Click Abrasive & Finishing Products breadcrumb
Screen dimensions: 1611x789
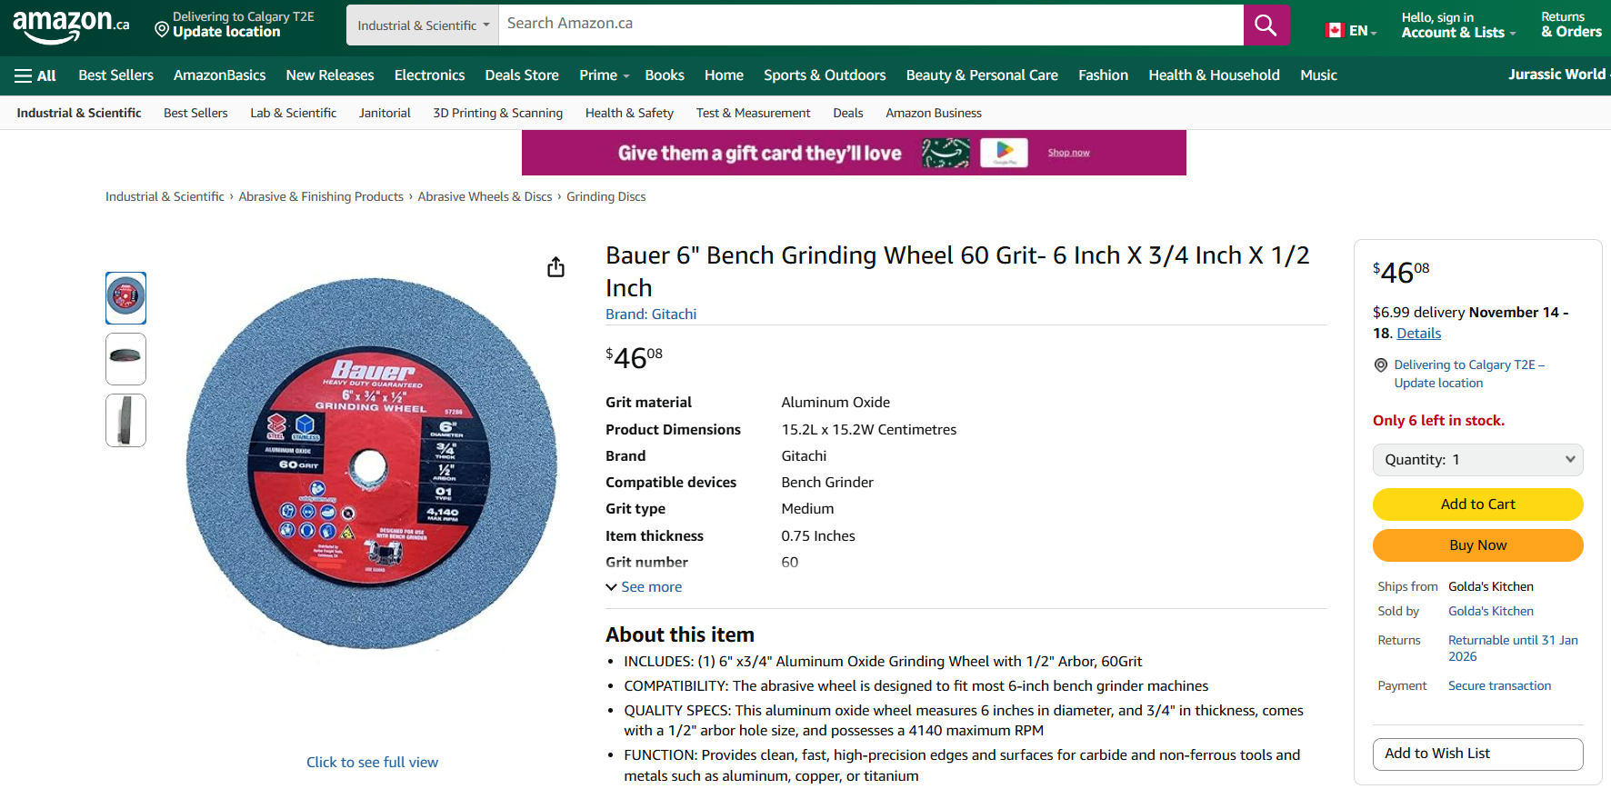pyautogui.click(x=321, y=196)
